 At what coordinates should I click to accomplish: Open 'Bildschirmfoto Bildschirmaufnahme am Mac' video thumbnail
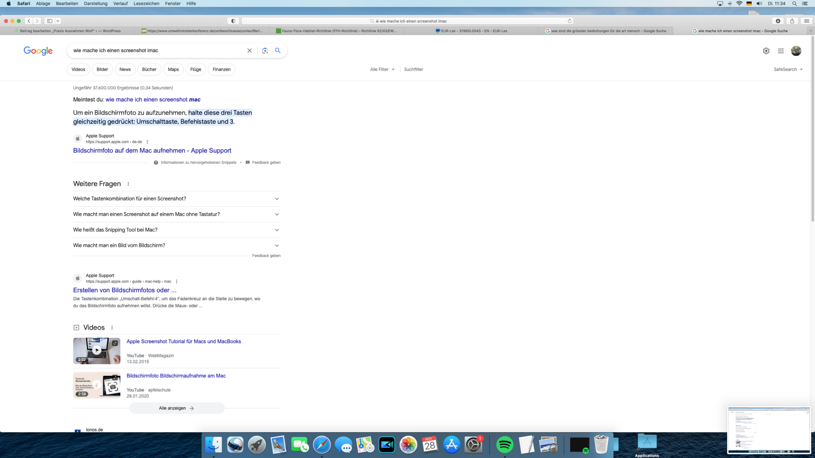tap(97, 385)
